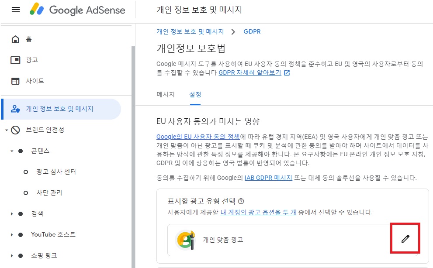This screenshot has width=433, height=268.
Task: Collapse the 콘텐츠 submenu arrow
Action: (12, 151)
